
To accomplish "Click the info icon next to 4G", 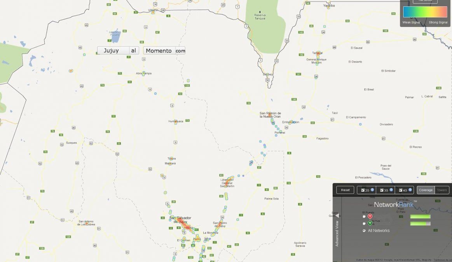I will [410, 190].
